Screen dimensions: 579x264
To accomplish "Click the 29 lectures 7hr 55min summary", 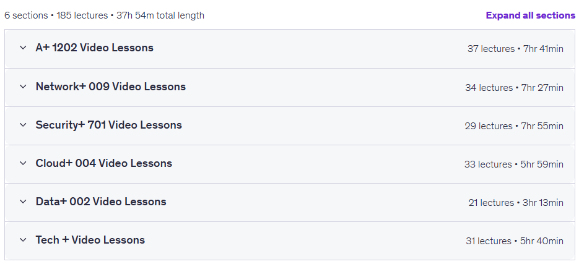I will (514, 126).
